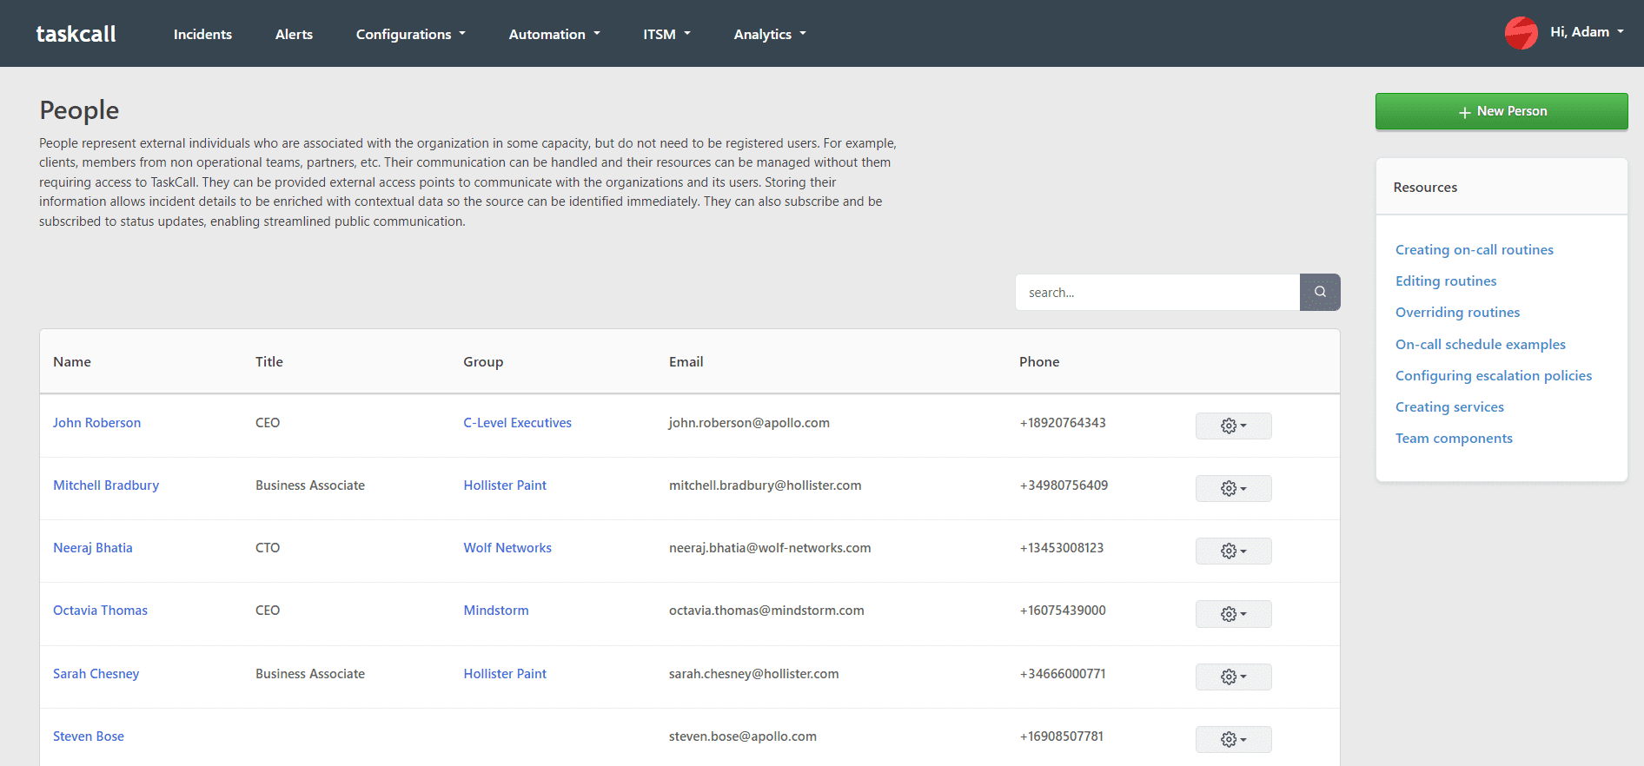This screenshot has height=766, width=1644.
Task: Go to Alerts page
Action: click(x=294, y=34)
